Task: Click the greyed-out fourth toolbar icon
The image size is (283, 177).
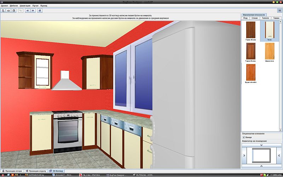Action: pyautogui.click(x=21, y=11)
